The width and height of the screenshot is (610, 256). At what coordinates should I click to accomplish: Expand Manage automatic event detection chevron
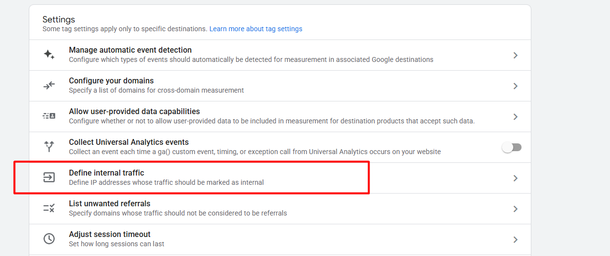click(x=515, y=55)
